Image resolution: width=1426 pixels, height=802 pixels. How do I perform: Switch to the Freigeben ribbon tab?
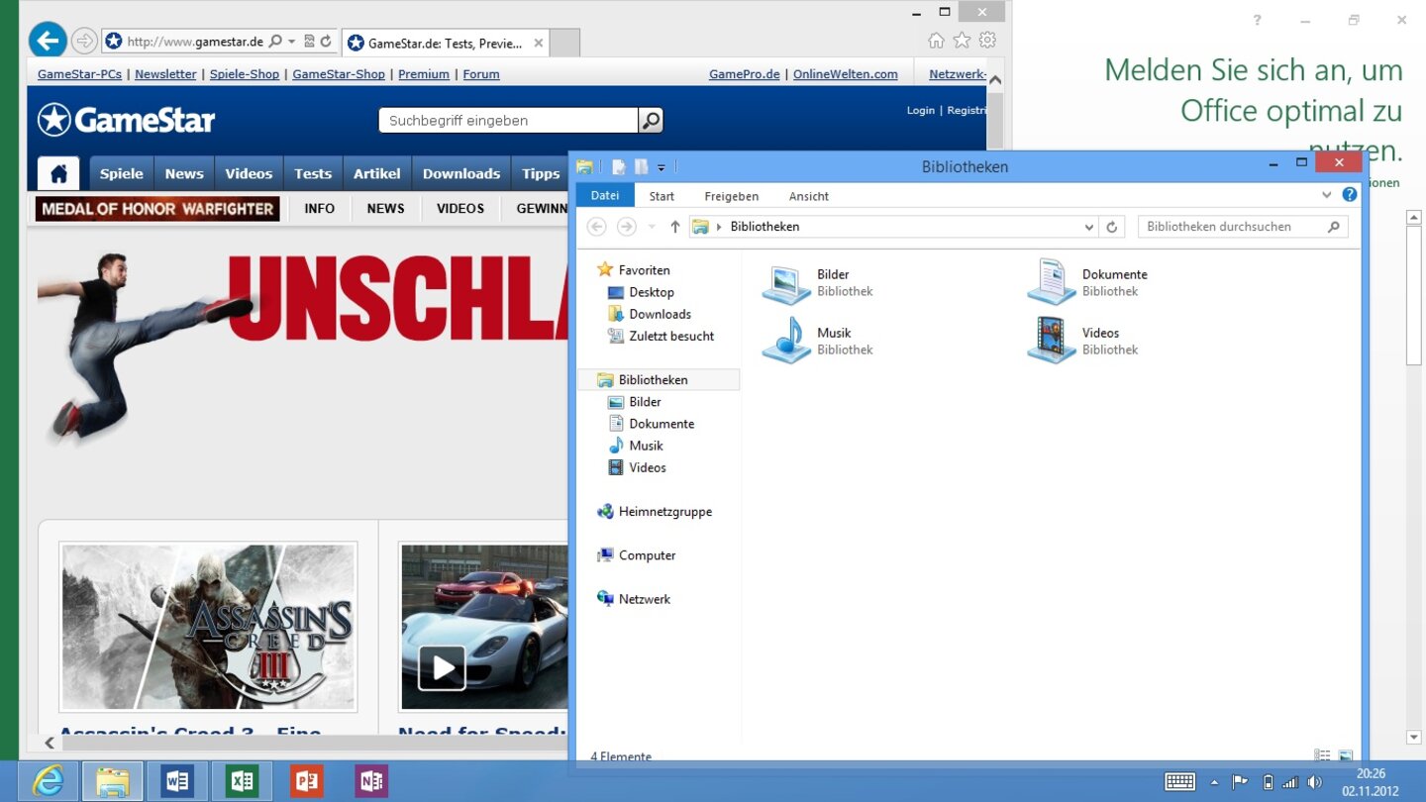(x=732, y=196)
